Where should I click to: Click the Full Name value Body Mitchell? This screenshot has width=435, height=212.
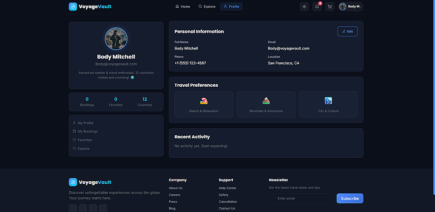186,49
